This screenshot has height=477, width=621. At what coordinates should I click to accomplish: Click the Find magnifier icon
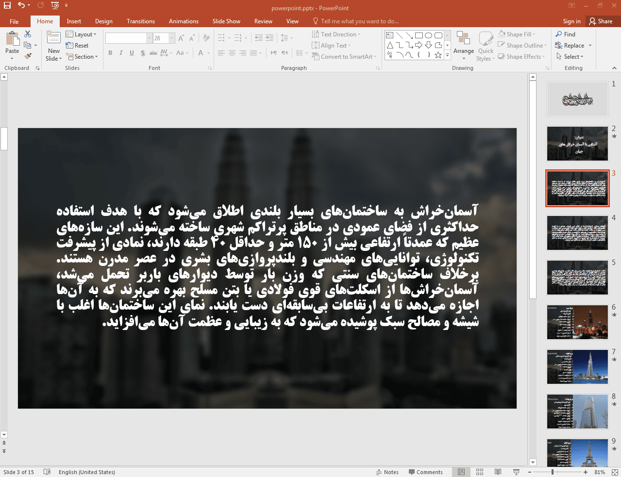tap(559, 34)
